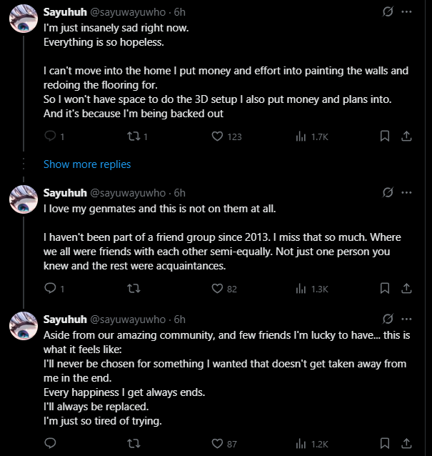The image size is (432, 456).
Task: Bookmark the first tweet
Action: coord(384,137)
